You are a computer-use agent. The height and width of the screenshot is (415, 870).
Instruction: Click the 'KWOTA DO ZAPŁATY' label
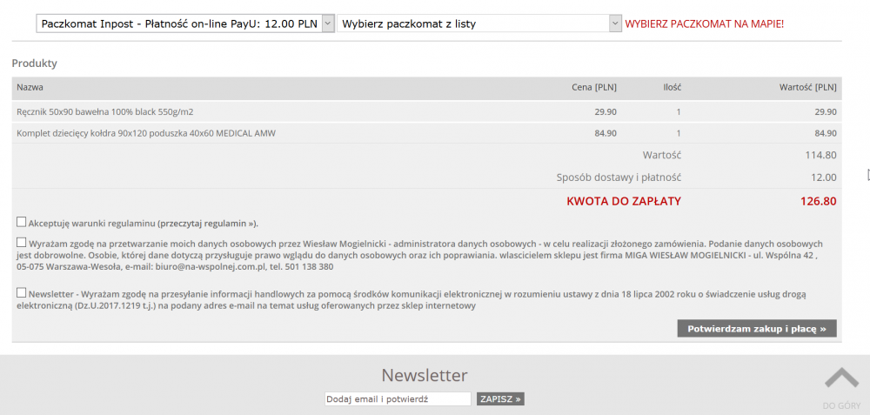(x=624, y=201)
